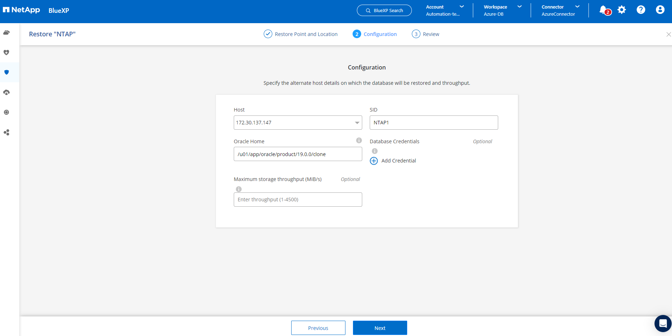Viewport: 672px width, 336px height.
Task: Click the Oracle Home info icon
Action: point(359,140)
